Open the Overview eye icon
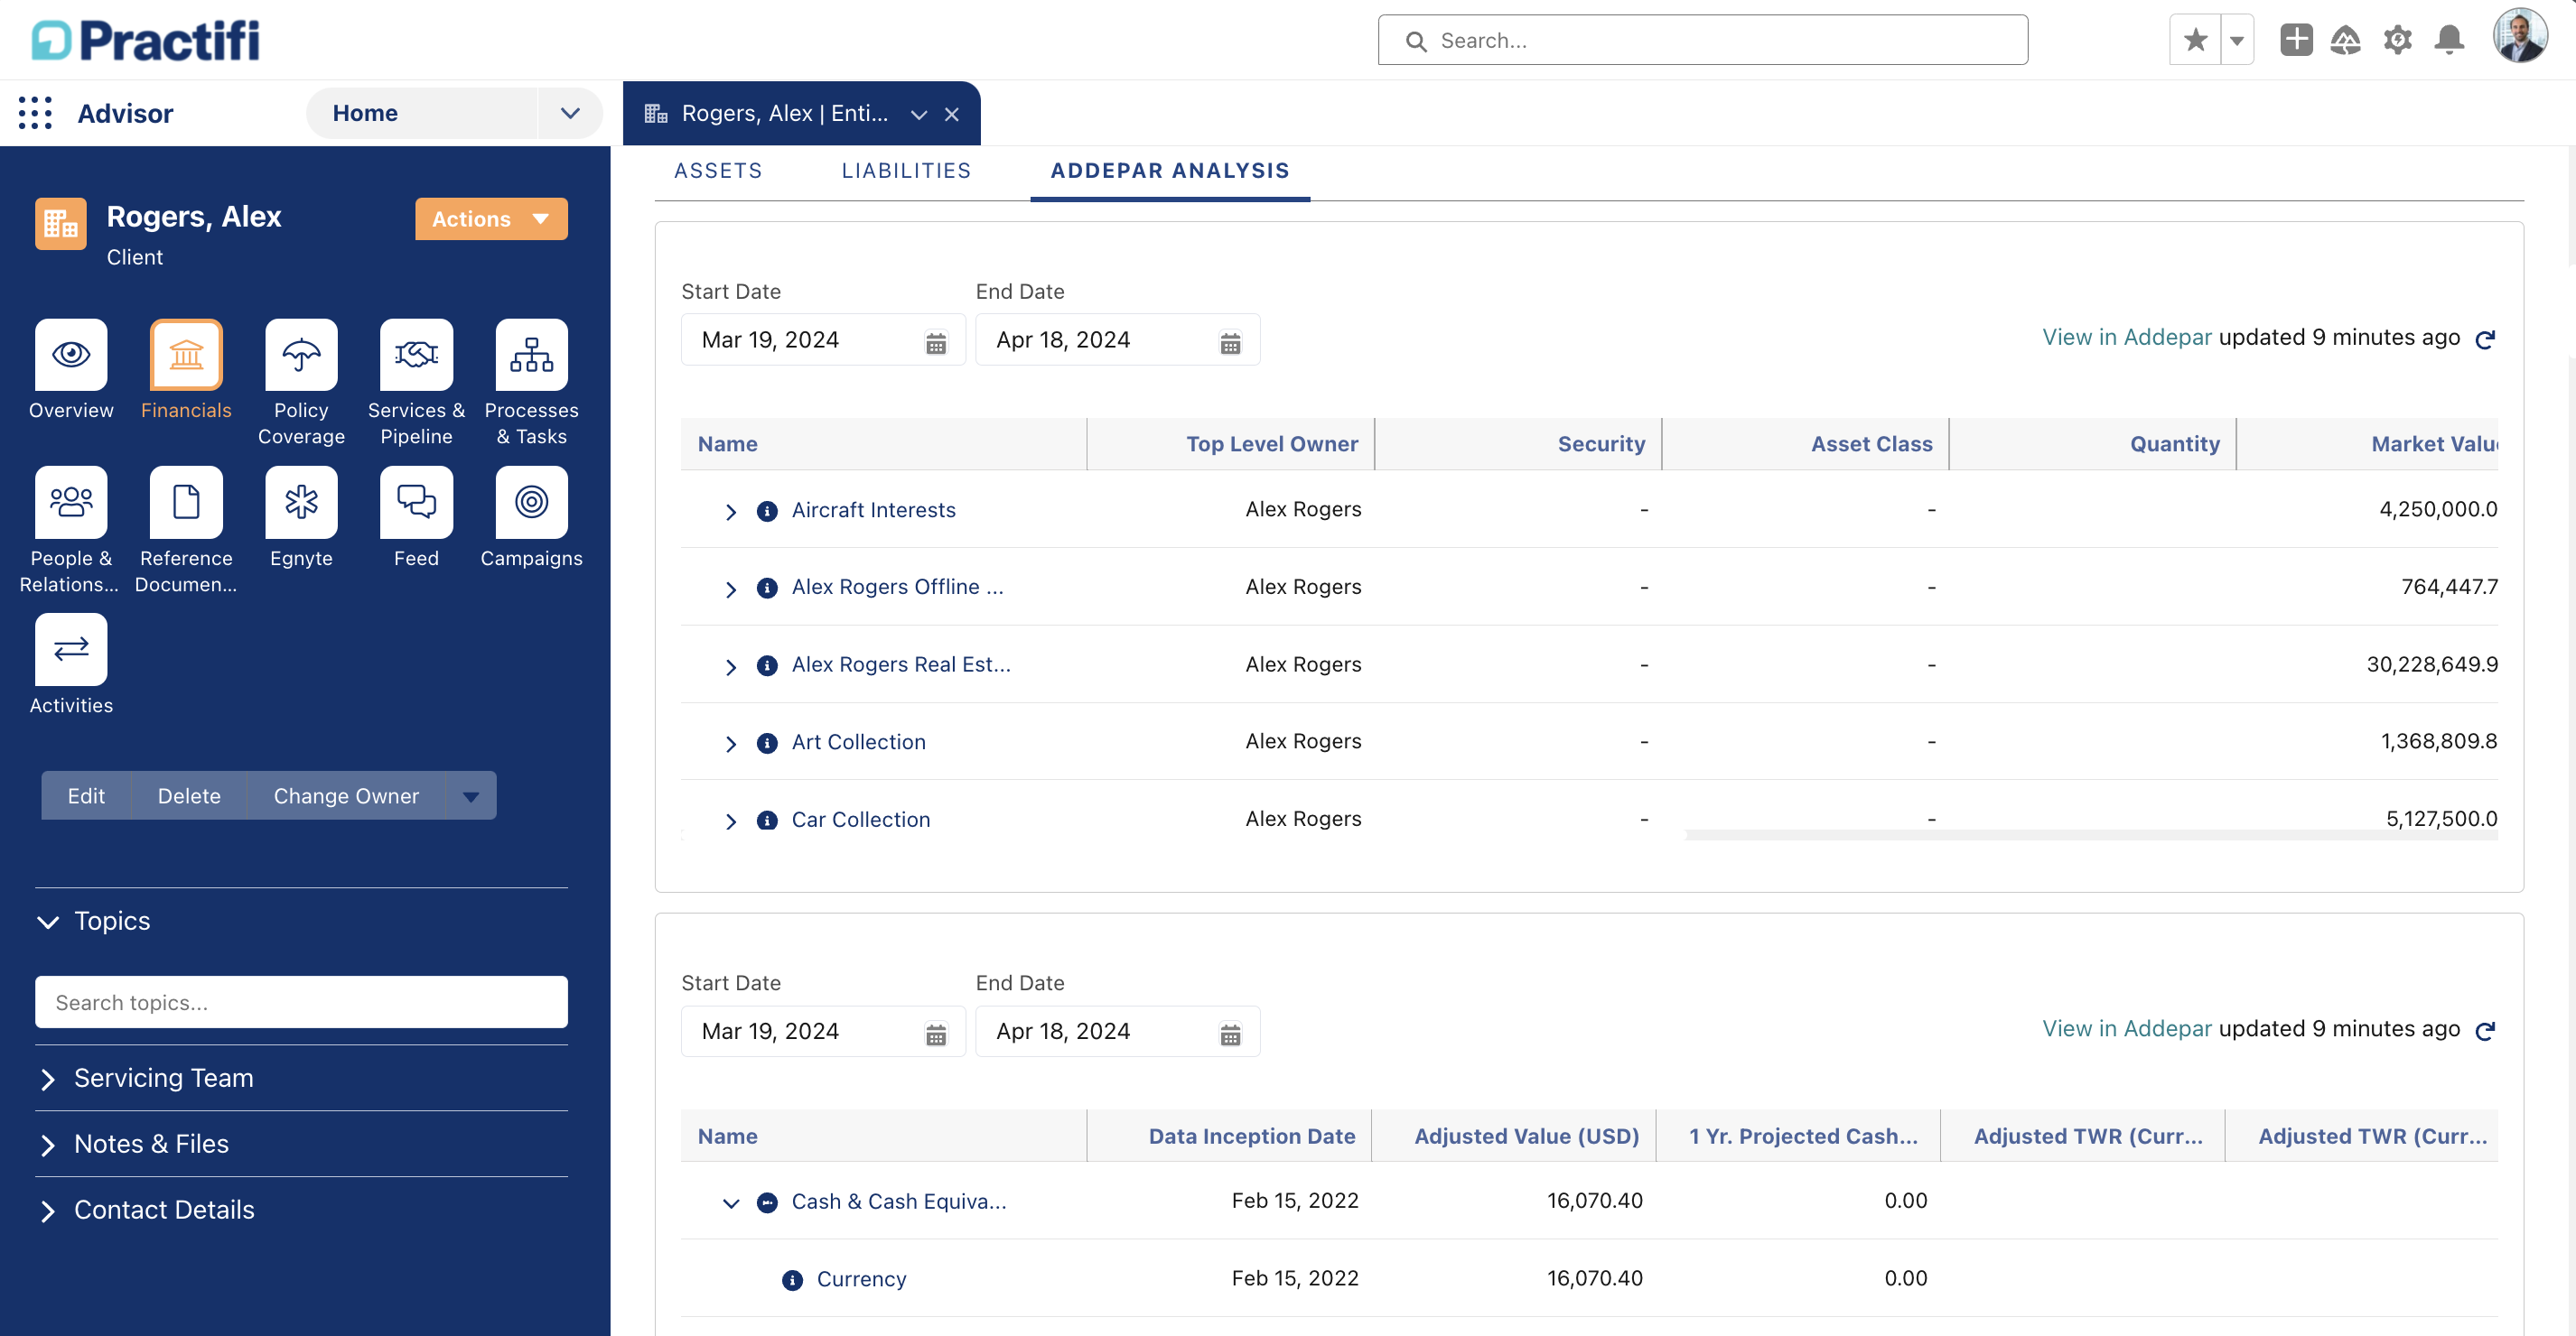The height and width of the screenshot is (1336, 2576). (71, 355)
